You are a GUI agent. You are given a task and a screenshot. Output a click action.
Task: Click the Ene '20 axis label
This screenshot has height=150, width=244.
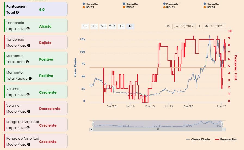tap(188, 106)
